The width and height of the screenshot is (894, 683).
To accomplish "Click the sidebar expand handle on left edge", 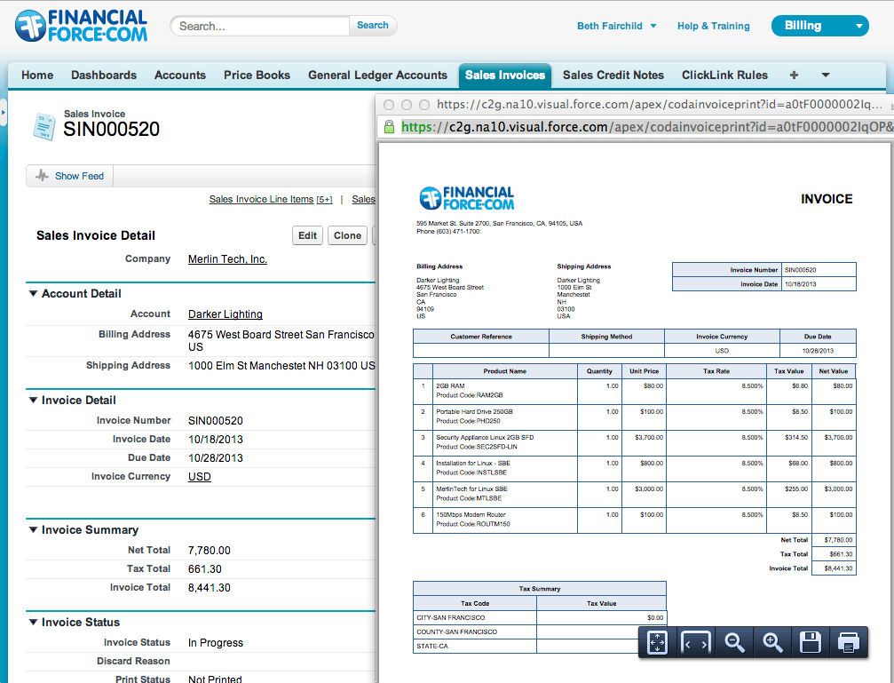I will (3, 113).
